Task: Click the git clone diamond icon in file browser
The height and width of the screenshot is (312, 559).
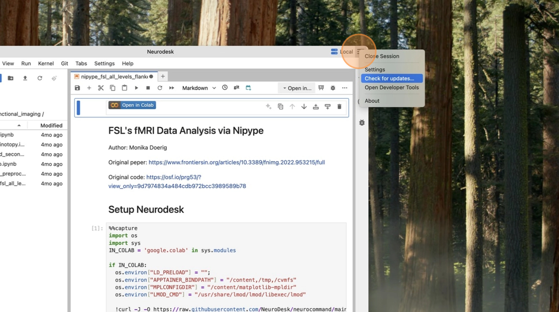Action: coord(54,78)
